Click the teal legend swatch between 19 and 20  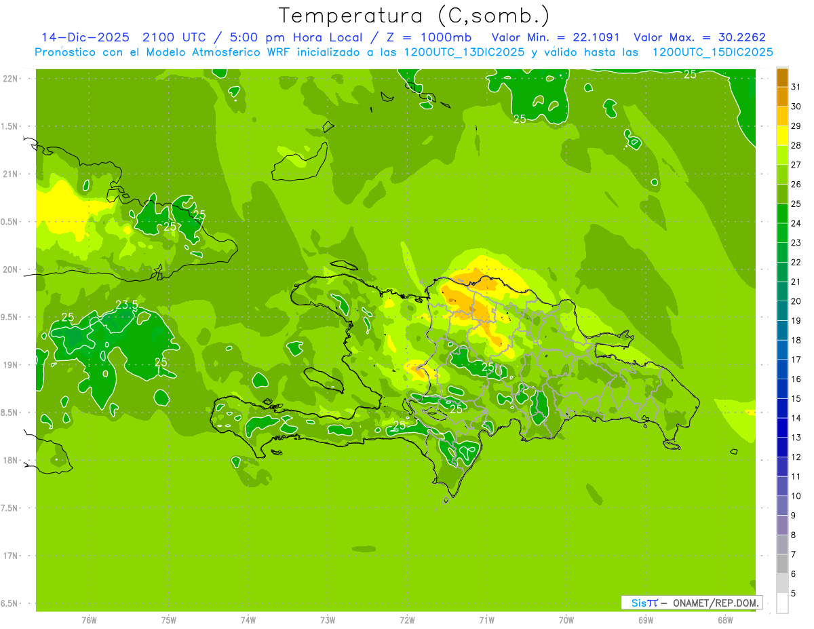coord(782,311)
